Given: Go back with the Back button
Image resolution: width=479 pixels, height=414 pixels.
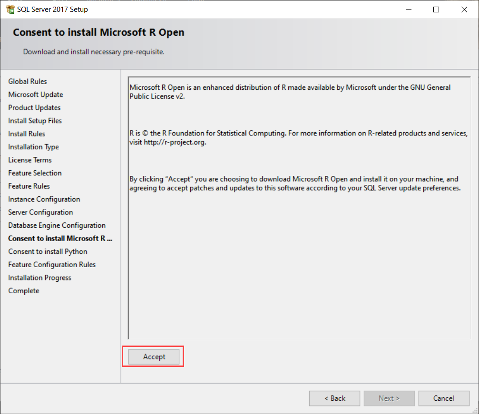Looking at the screenshot, I should [335, 398].
